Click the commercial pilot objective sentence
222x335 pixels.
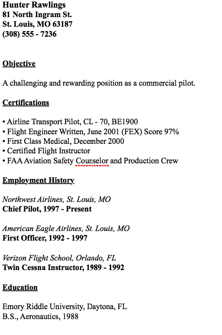(x=99, y=83)
